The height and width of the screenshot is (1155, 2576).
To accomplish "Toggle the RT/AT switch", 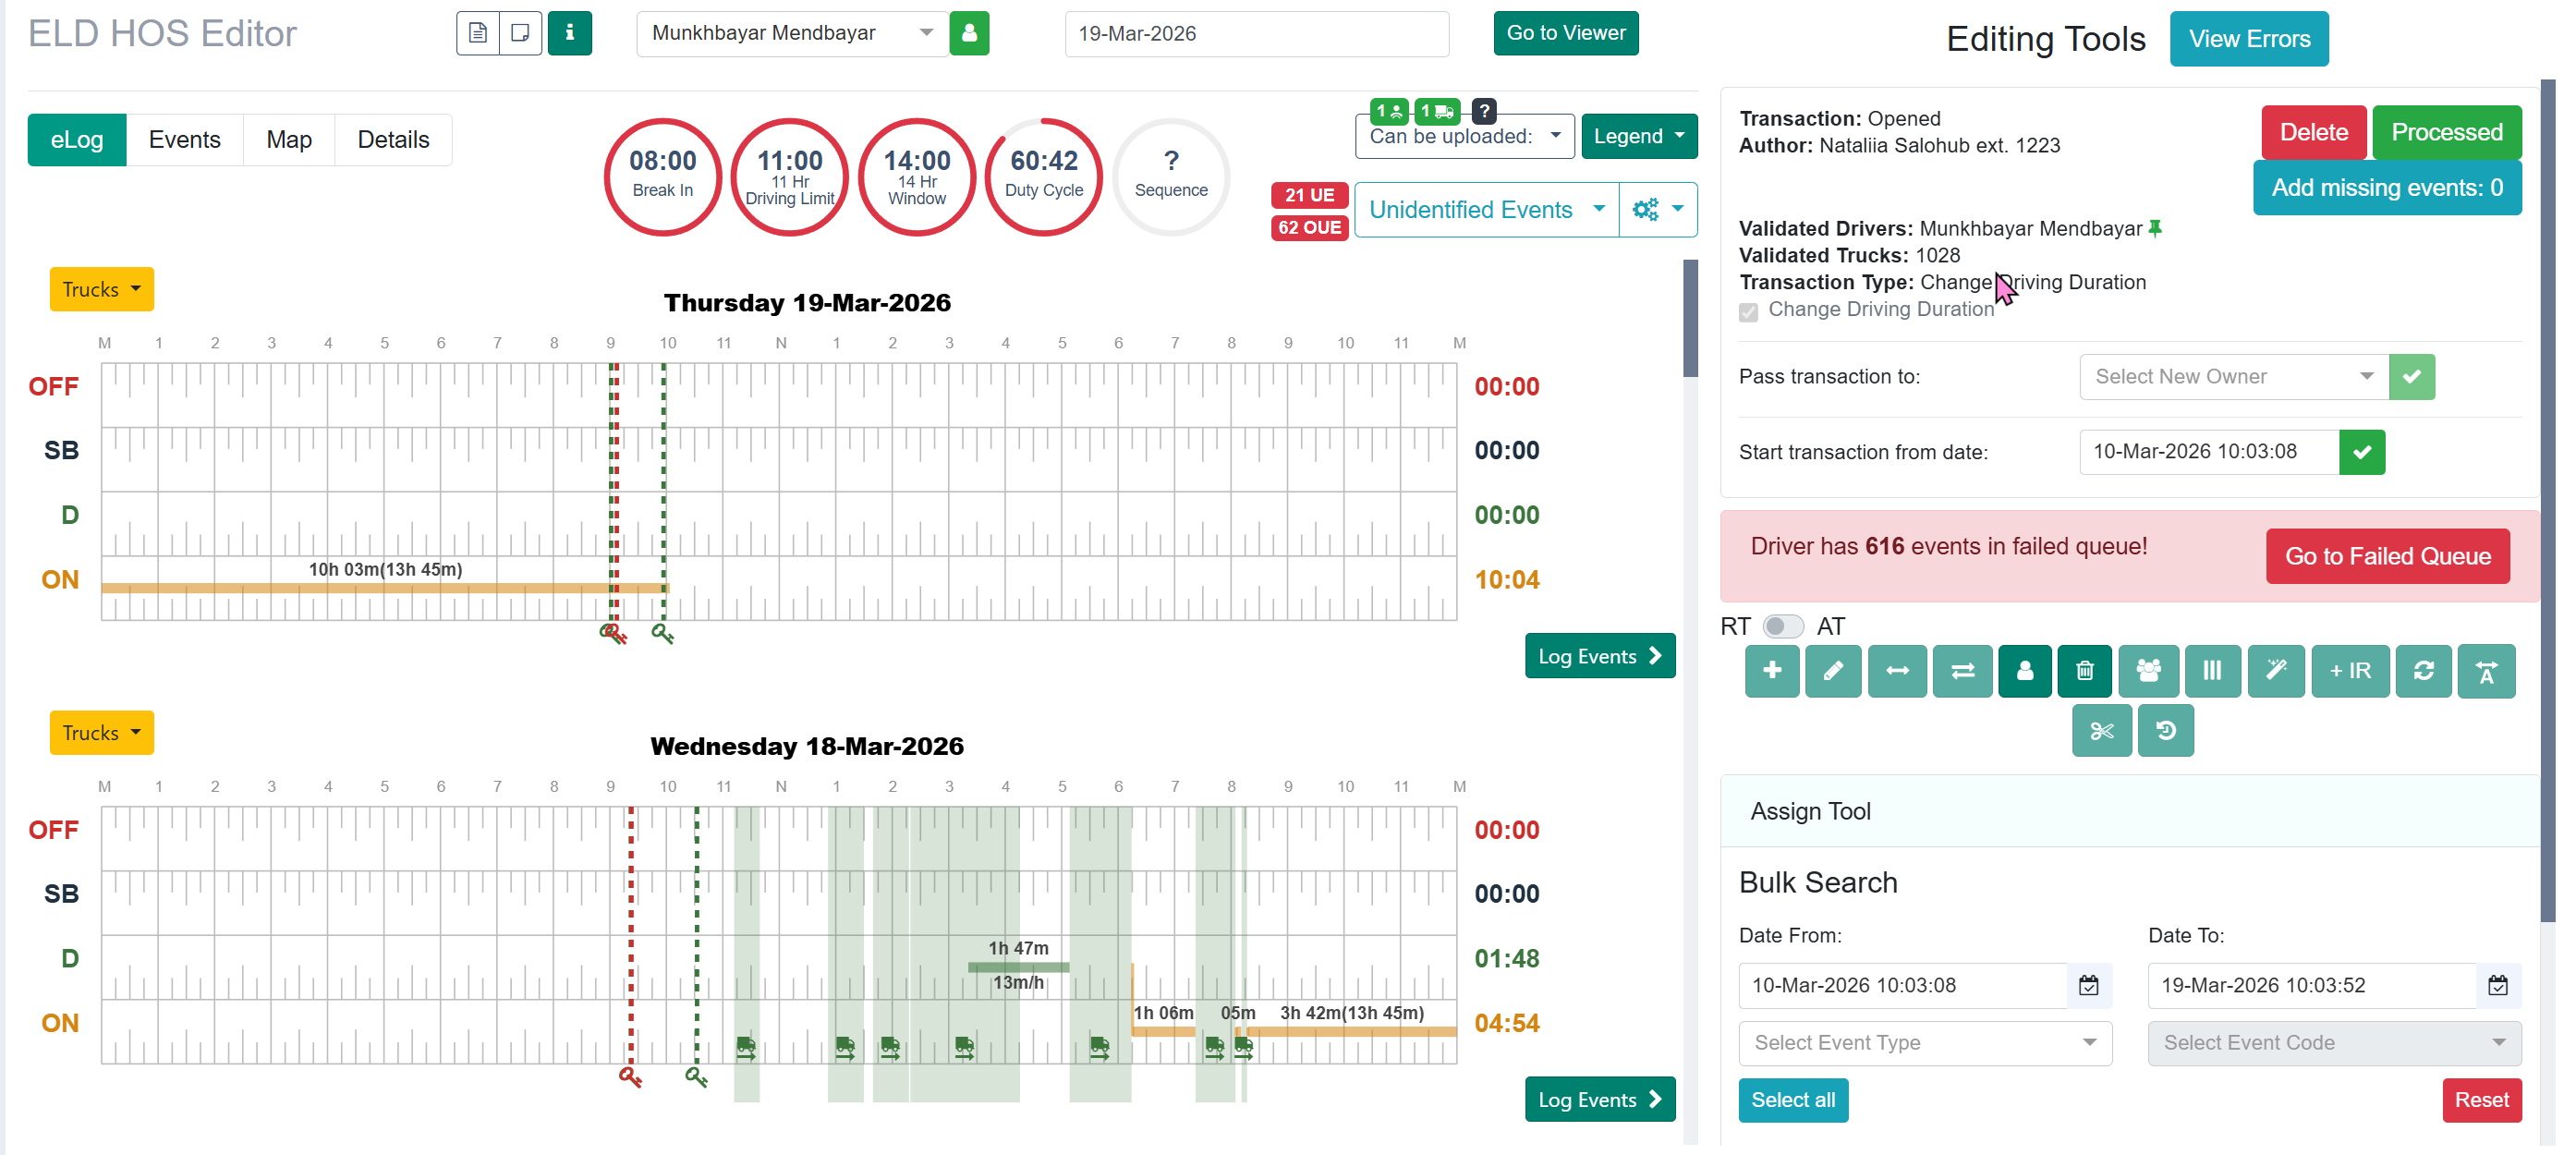I will (1782, 627).
